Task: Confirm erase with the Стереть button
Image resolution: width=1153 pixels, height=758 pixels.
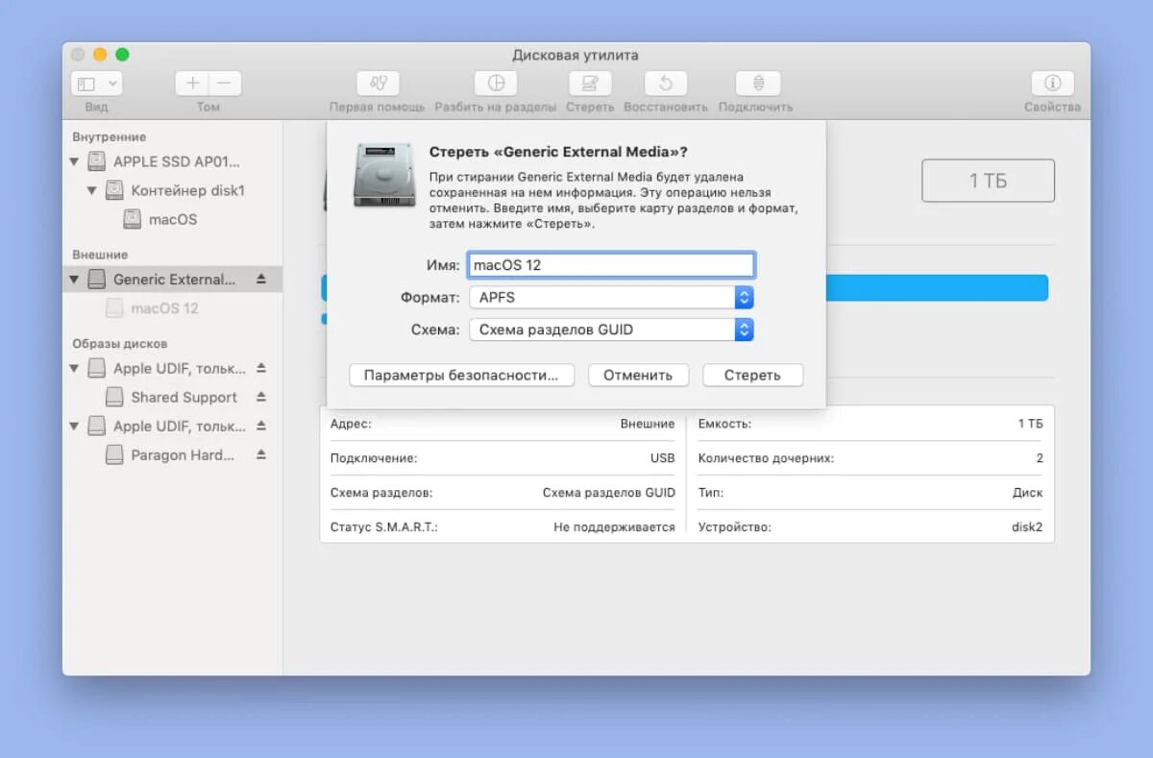Action: coord(752,376)
